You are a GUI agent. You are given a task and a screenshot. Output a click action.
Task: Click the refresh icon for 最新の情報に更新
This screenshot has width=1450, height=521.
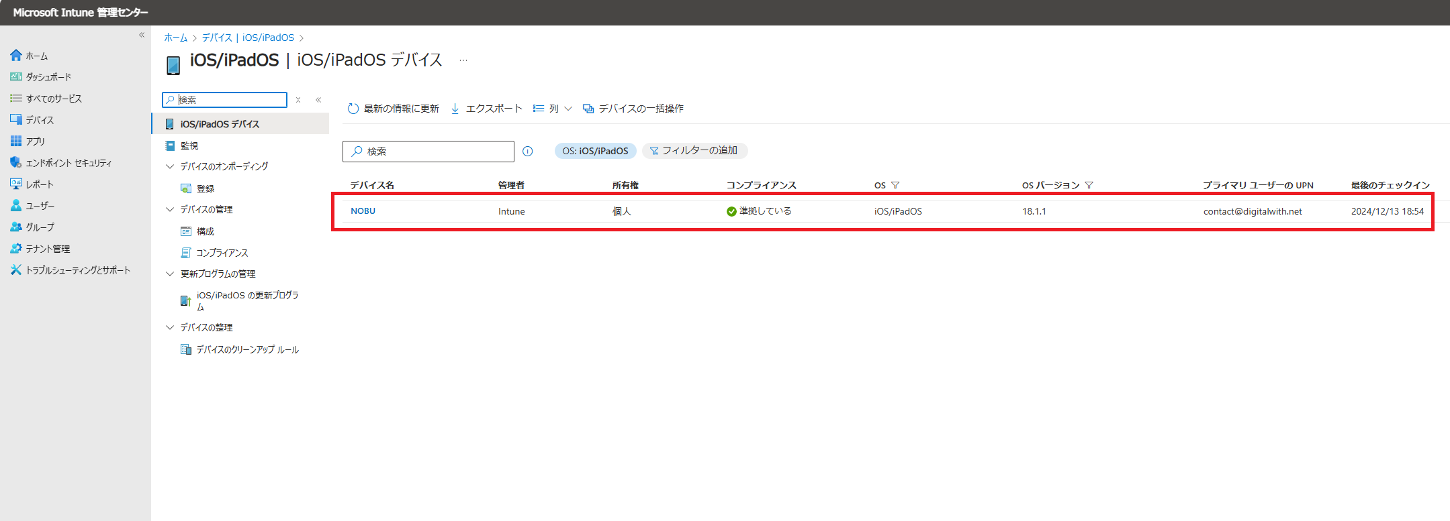pos(353,109)
